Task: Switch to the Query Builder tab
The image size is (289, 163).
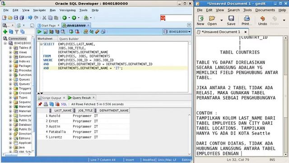Action: pos(69,39)
